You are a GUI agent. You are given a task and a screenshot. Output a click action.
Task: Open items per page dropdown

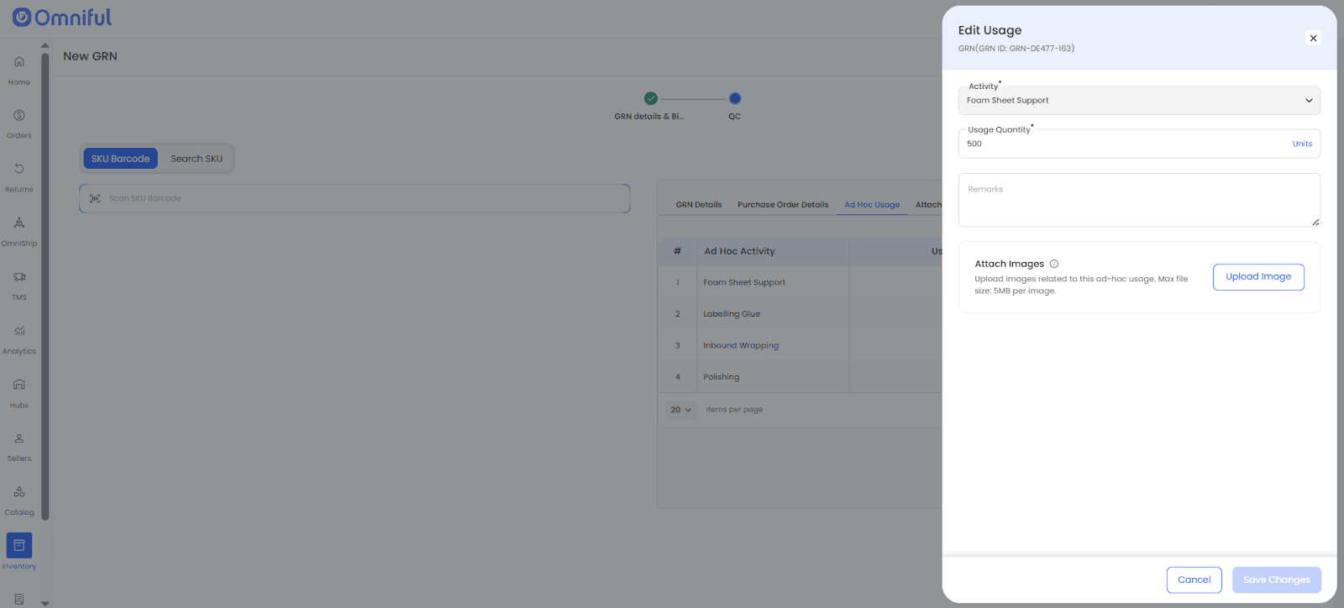[x=680, y=410]
